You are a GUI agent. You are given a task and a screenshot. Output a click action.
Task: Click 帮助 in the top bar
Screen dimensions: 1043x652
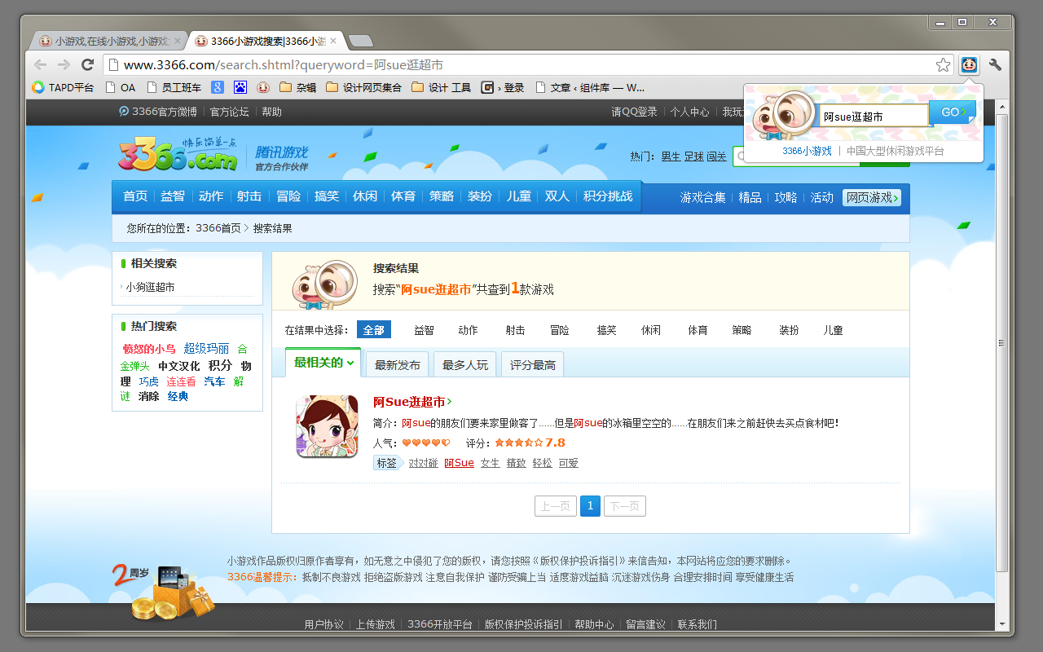(271, 112)
